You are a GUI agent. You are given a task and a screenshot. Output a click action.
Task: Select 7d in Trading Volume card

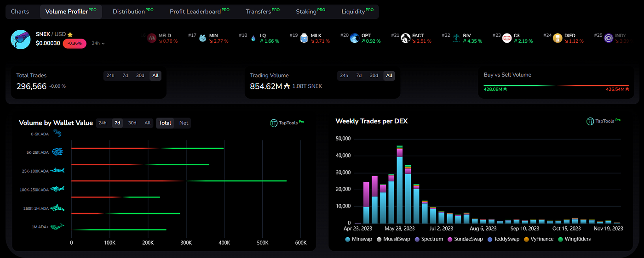point(359,76)
